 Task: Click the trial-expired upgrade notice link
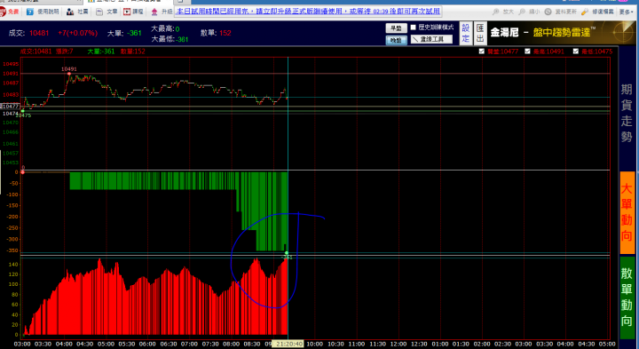click(x=309, y=12)
